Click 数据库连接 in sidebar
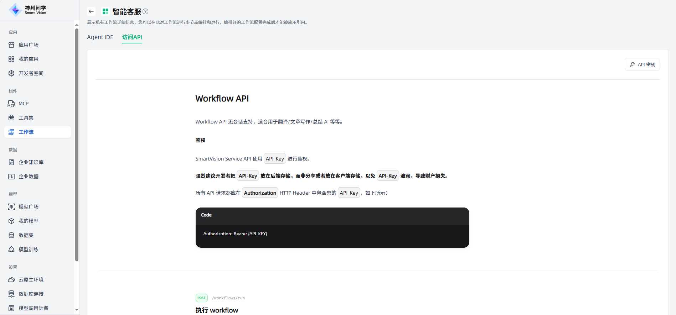The width and height of the screenshot is (676, 315). (31, 294)
